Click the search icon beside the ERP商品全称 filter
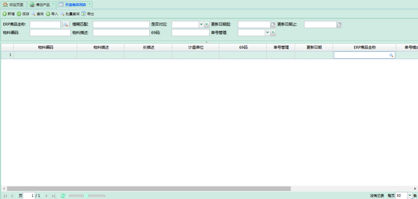 tap(66, 25)
